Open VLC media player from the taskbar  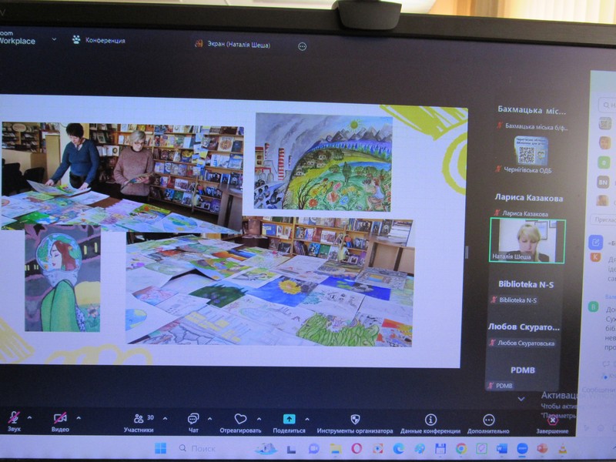tap(563, 448)
